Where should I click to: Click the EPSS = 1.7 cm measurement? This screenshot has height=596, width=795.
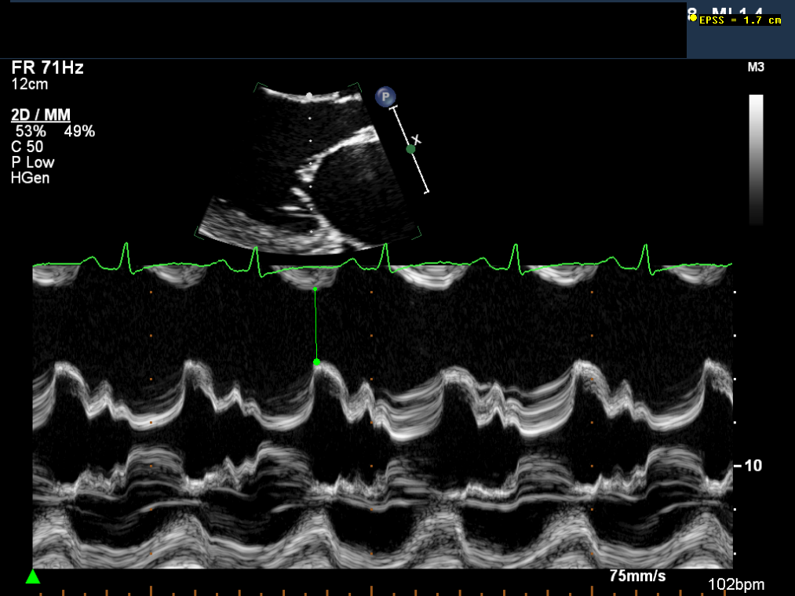[740, 20]
